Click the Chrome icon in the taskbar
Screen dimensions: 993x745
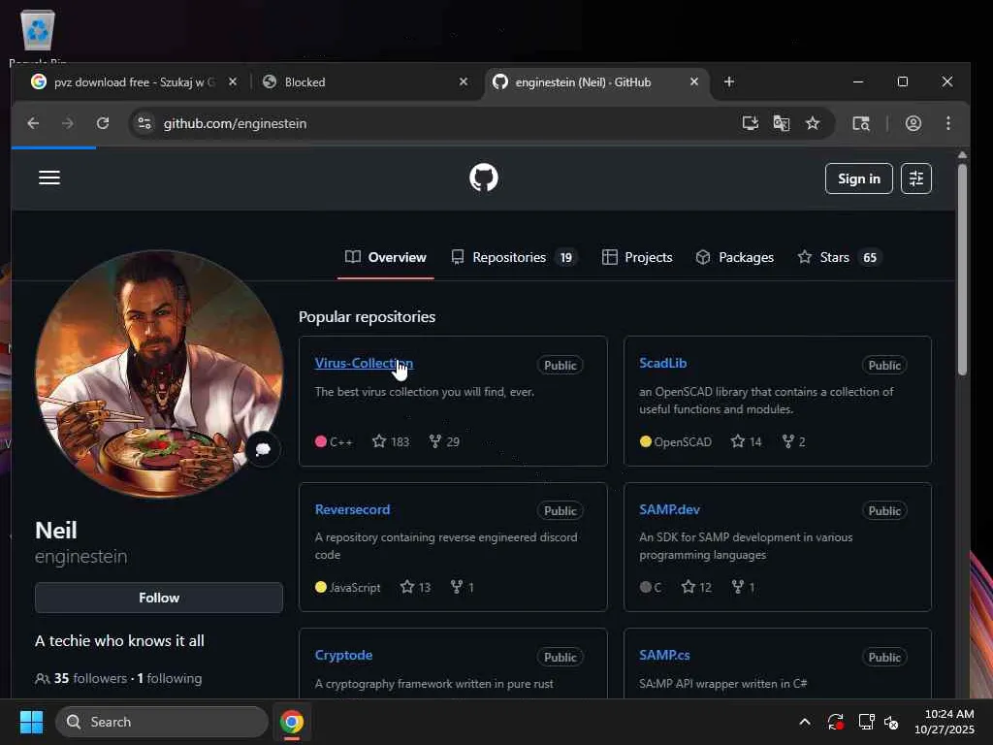coord(292,722)
